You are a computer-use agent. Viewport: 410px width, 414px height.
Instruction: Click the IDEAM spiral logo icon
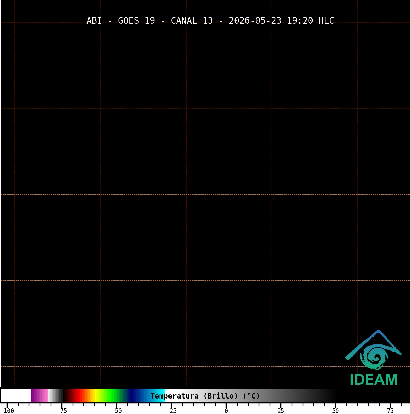[373, 350]
